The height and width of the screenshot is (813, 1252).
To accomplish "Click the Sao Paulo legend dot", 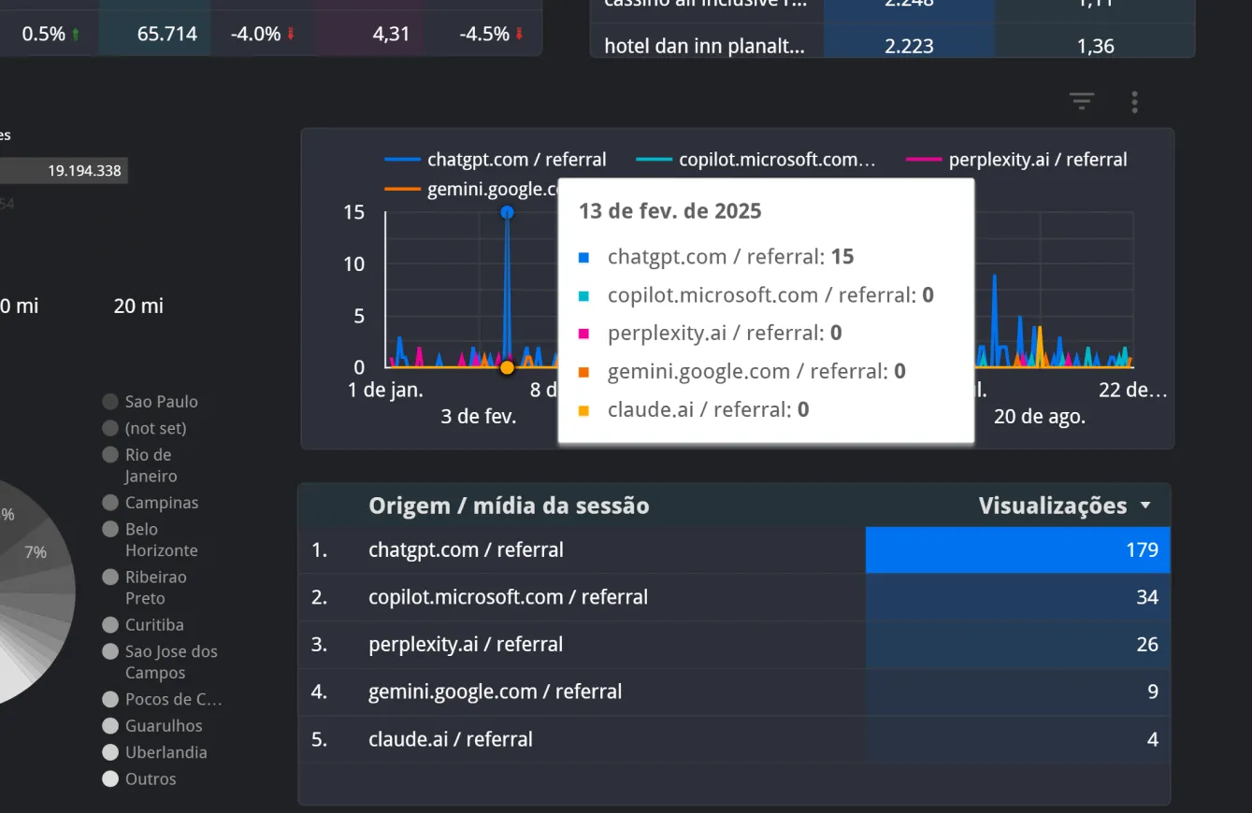I will 110,402.
